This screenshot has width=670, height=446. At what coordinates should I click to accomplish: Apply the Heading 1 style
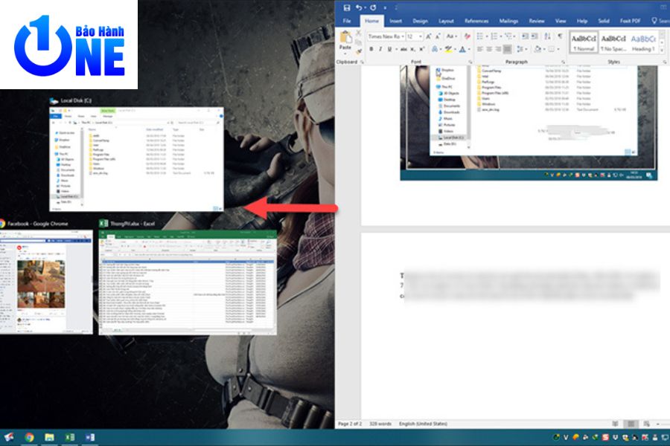tap(642, 42)
